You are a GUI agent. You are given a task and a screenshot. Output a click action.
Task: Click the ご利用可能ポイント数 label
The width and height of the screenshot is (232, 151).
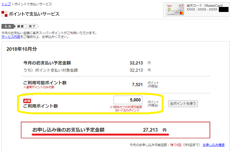(x=45, y=83)
